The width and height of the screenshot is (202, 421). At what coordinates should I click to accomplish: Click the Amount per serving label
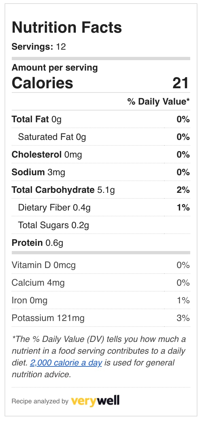pos(55,68)
